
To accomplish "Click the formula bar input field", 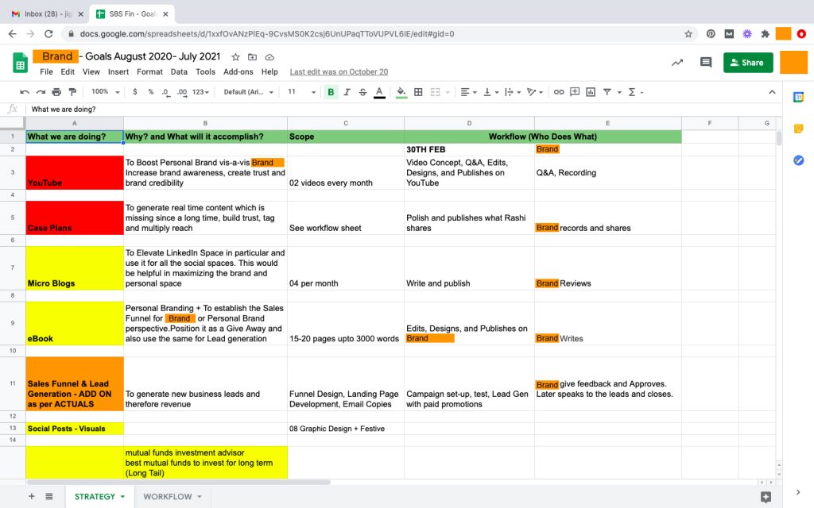I will tap(397, 110).
